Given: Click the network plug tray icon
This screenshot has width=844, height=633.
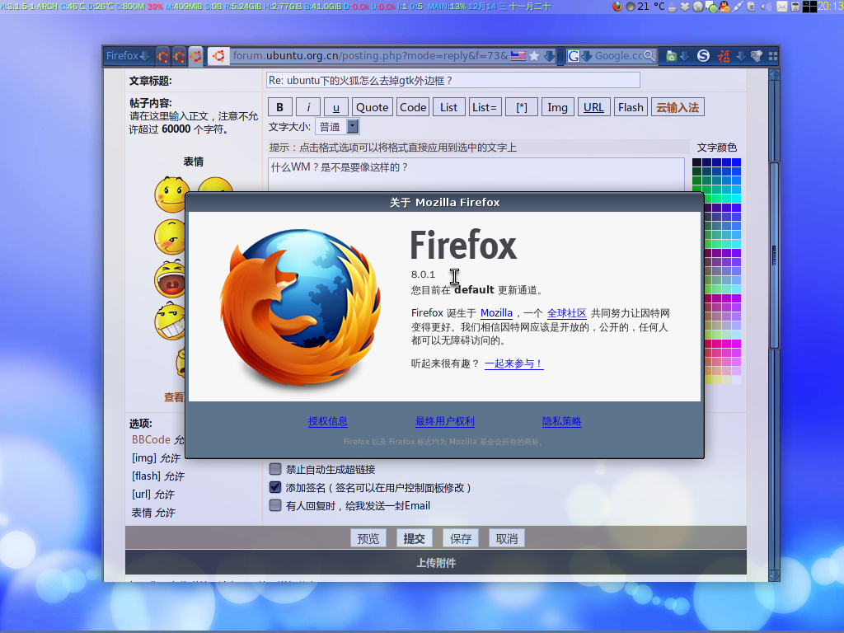Looking at the screenshot, I should click(x=738, y=7).
